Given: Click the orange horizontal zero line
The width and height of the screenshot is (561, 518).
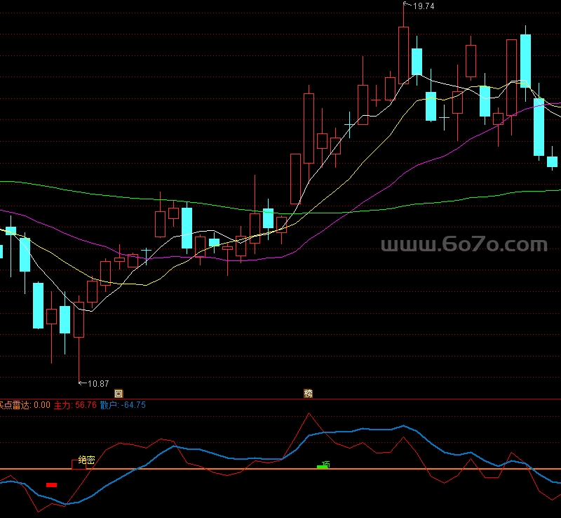Looking at the screenshot, I should (x=280, y=469).
